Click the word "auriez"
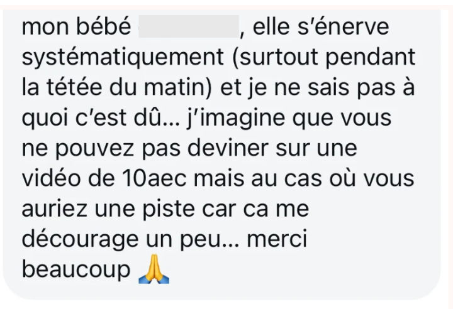Viewport: 453px width, 309px height. click(x=55, y=209)
